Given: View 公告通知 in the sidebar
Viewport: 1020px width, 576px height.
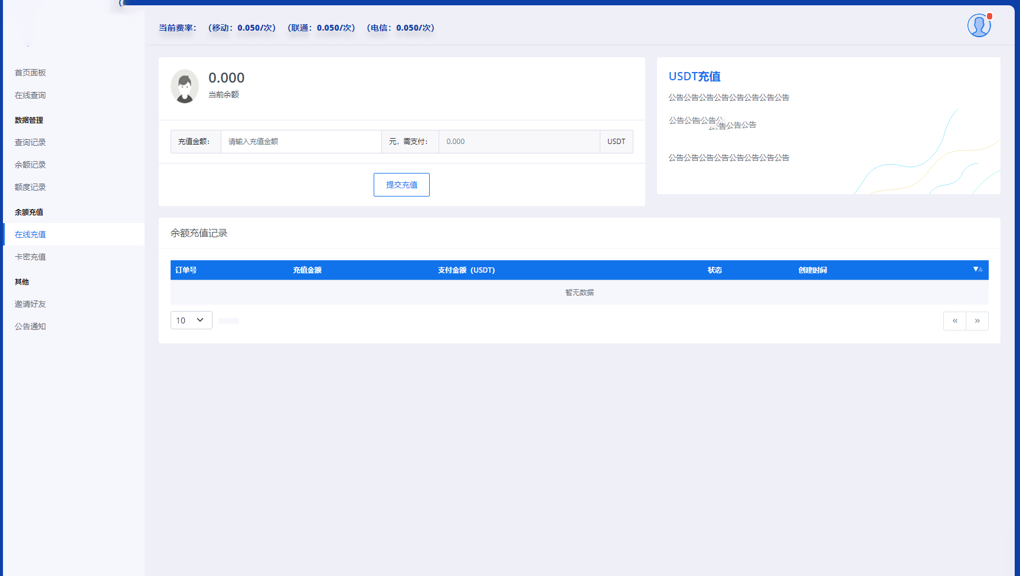Looking at the screenshot, I should point(30,326).
